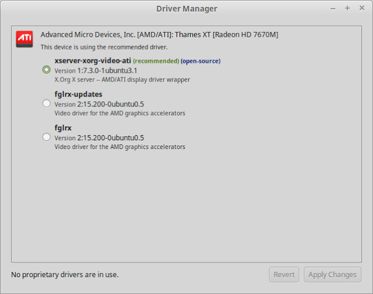Click the Version 1:7.3.0-1ubuntu3.1 text
This screenshot has height=294, width=373.
click(x=96, y=70)
